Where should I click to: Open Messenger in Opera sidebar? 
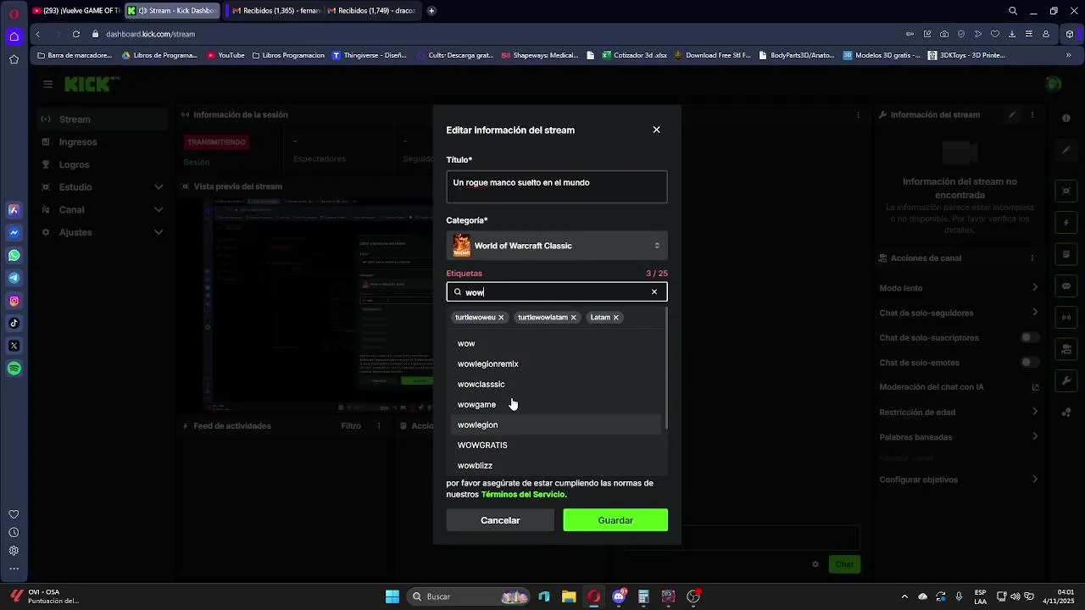14,232
